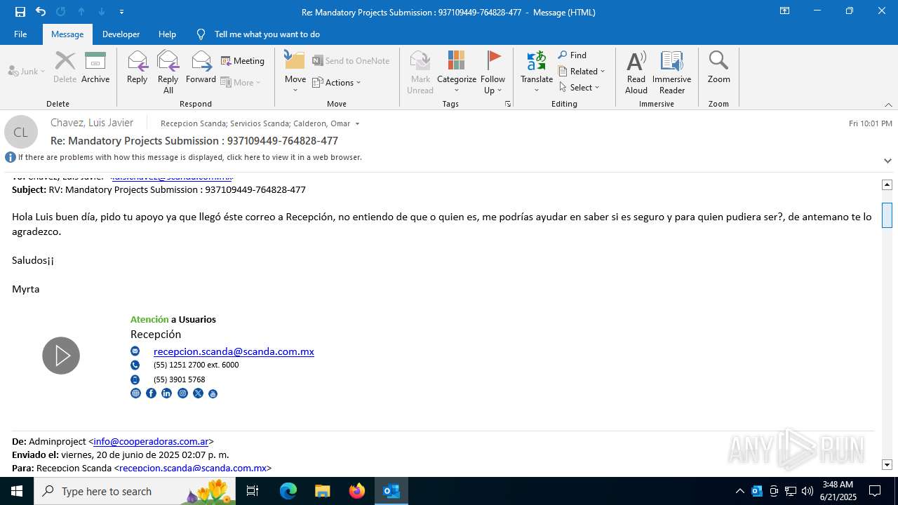Click the Undo arrow in title bar
The width and height of the screenshot is (898, 505).
[x=41, y=12]
